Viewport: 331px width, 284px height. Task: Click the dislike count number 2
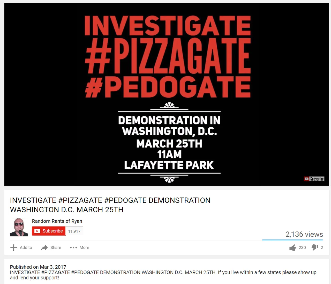[322, 248]
